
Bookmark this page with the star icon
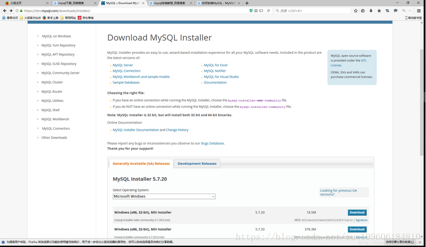(x=356, y=11)
